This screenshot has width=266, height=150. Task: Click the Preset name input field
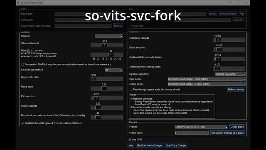(192, 133)
